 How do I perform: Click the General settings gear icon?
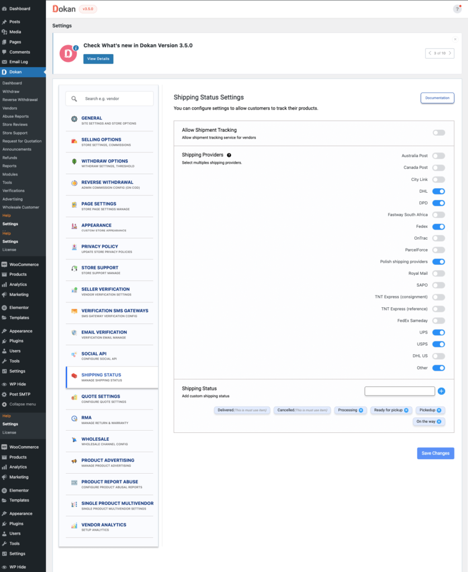click(x=74, y=119)
